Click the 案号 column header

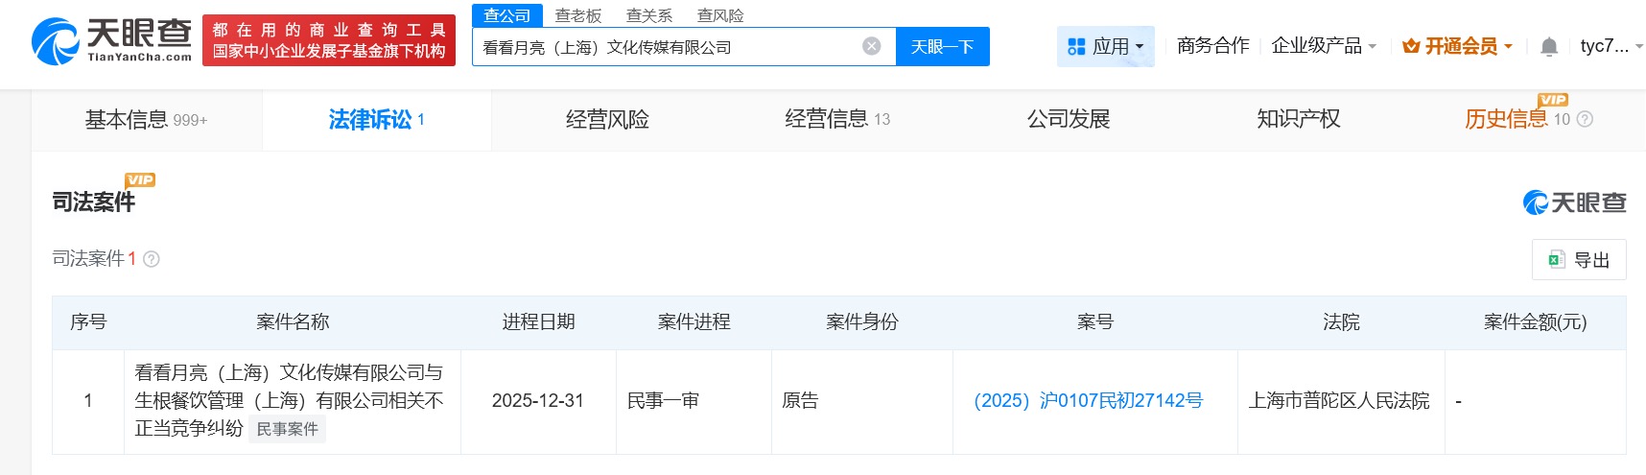1095,322
